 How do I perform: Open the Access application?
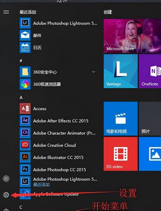[40, 109]
